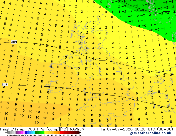The image size is (176, 136).
Task: Click the bright yellow 0-degree legend swatch
Action: [x=46, y=132]
